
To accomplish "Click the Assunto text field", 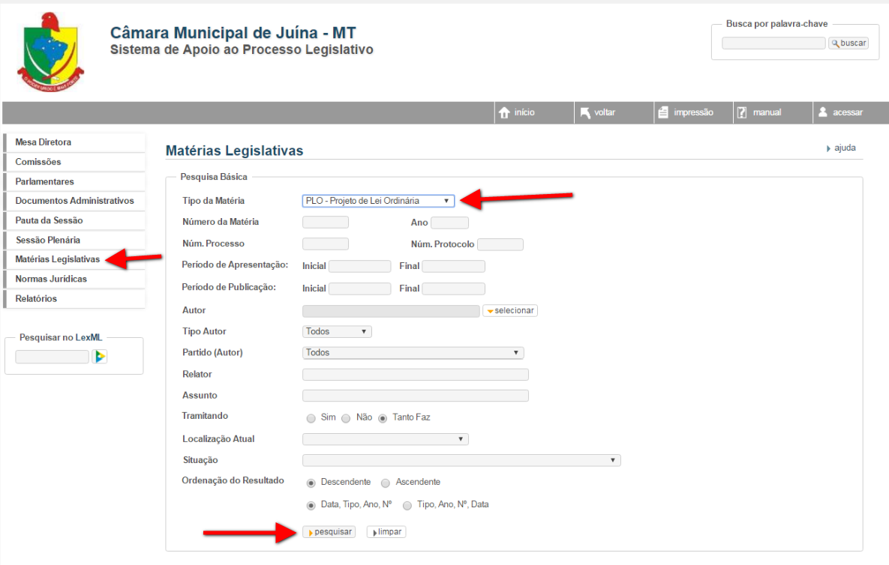I will 415,396.
